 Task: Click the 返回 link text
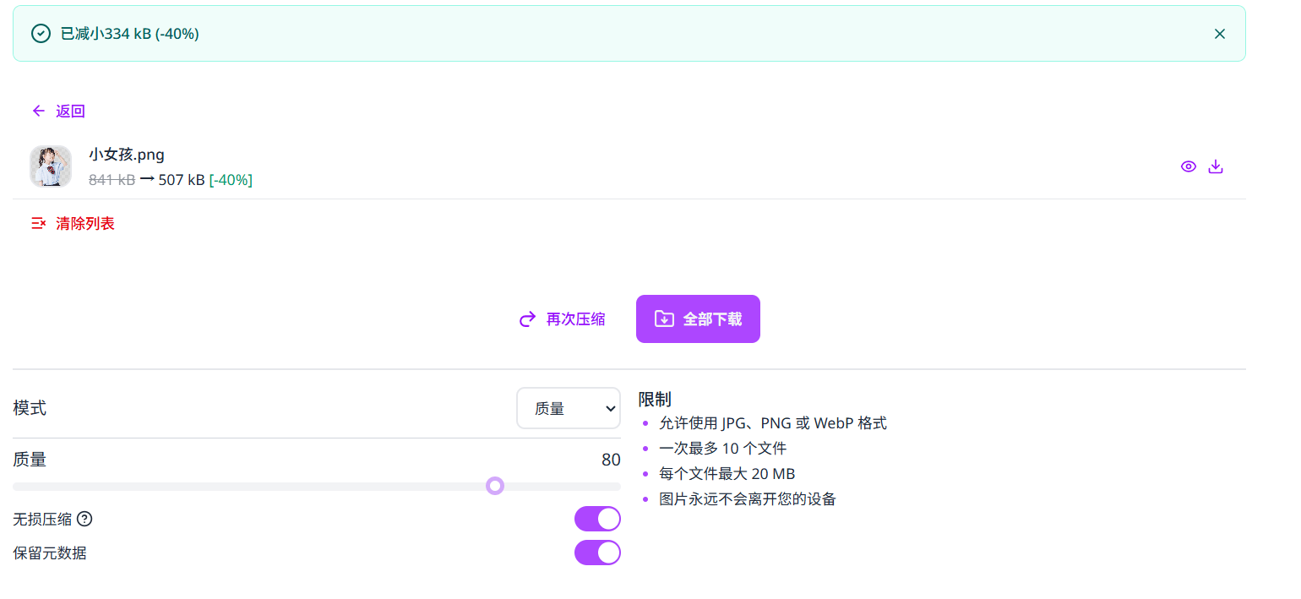click(x=70, y=112)
